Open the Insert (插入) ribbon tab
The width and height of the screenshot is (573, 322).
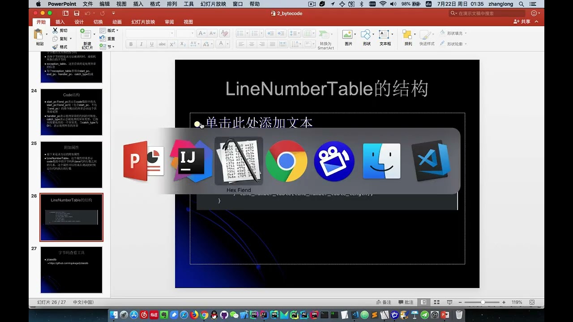pos(60,22)
